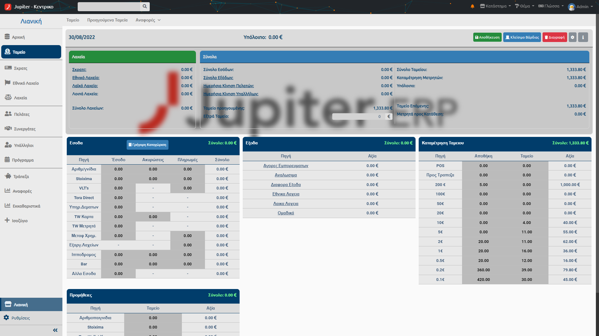The height and width of the screenshot is (336, 599).
Task: Click the Κλείσιμο Βάρδιας button
Action: point(522,37)
